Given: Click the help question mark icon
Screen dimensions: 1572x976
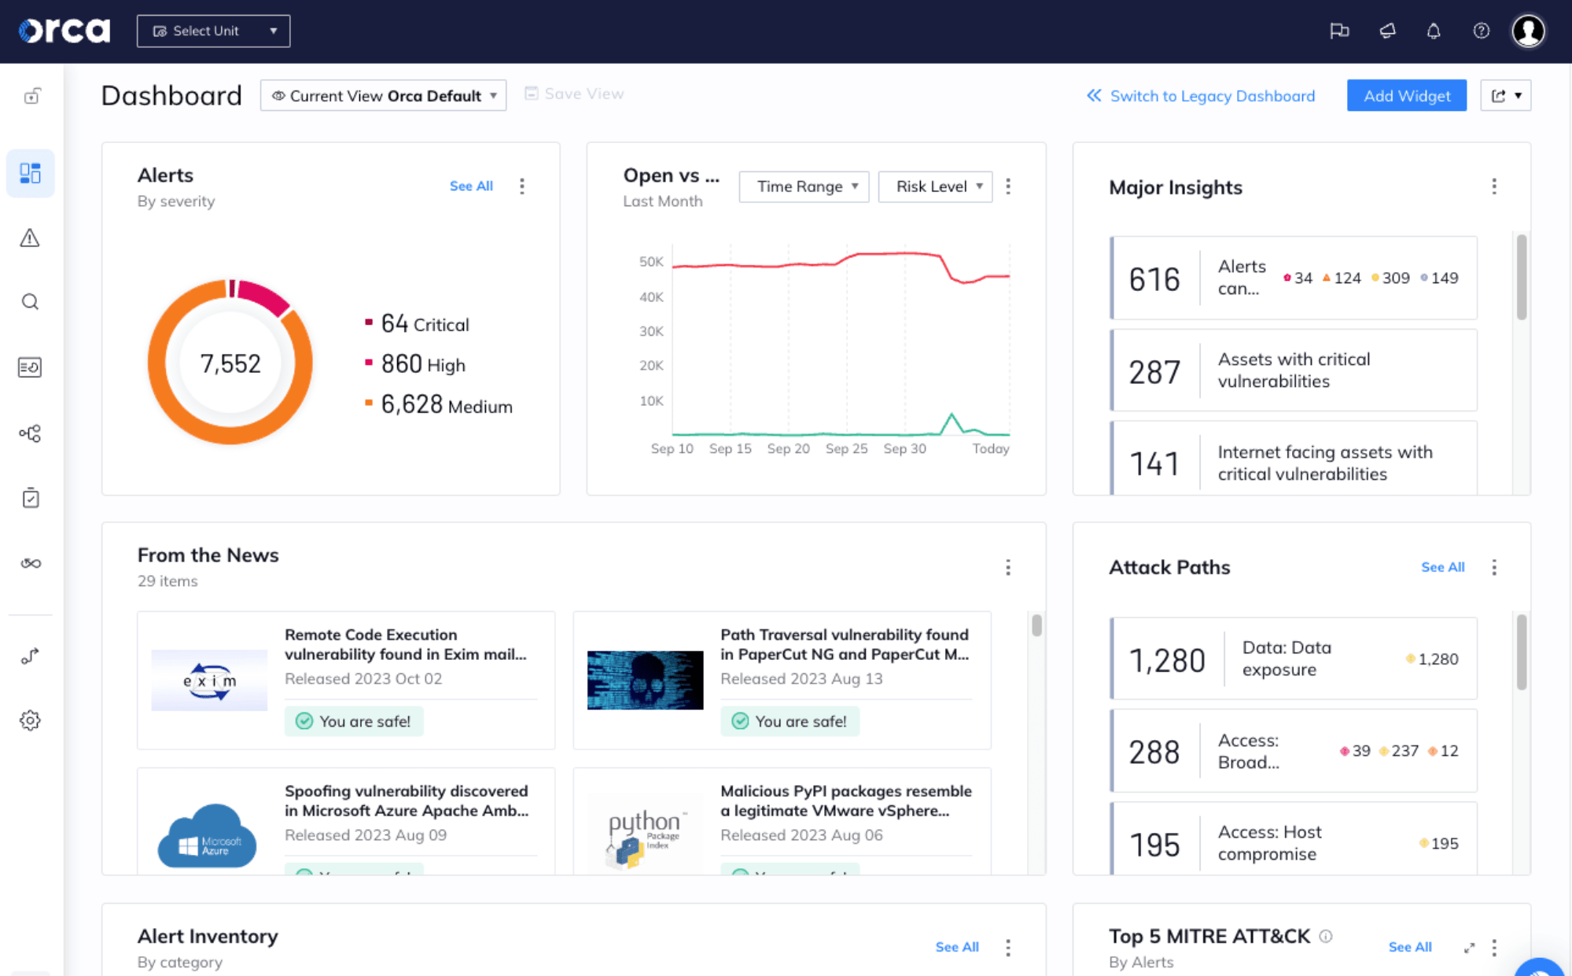Looking at the screenshot, I should tap(1481, 31).
